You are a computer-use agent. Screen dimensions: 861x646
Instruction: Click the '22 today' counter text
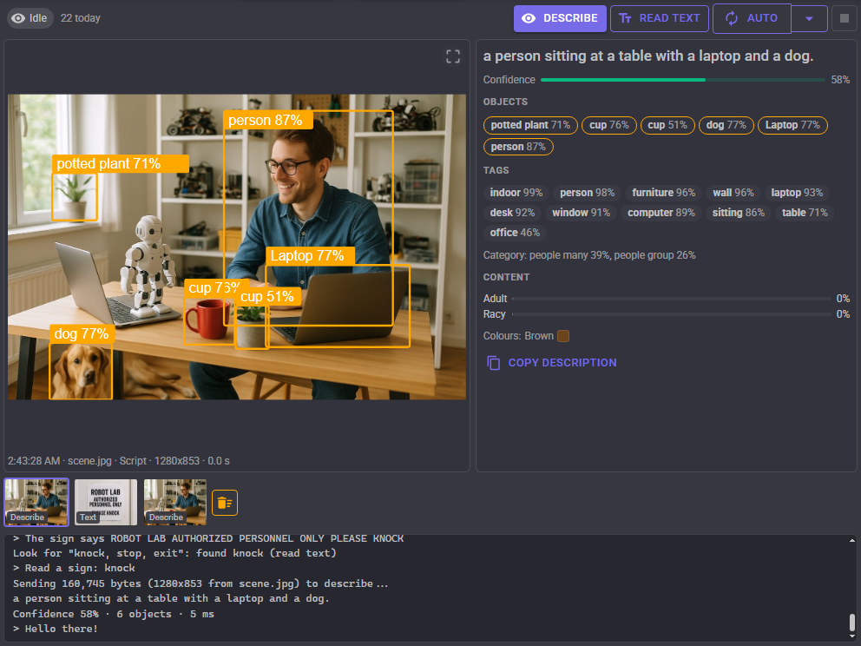(80, 18)
